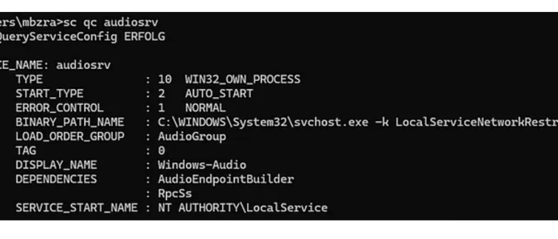
Task: Click the LOAD_ORDER_GROUP label
Action: 70,136
